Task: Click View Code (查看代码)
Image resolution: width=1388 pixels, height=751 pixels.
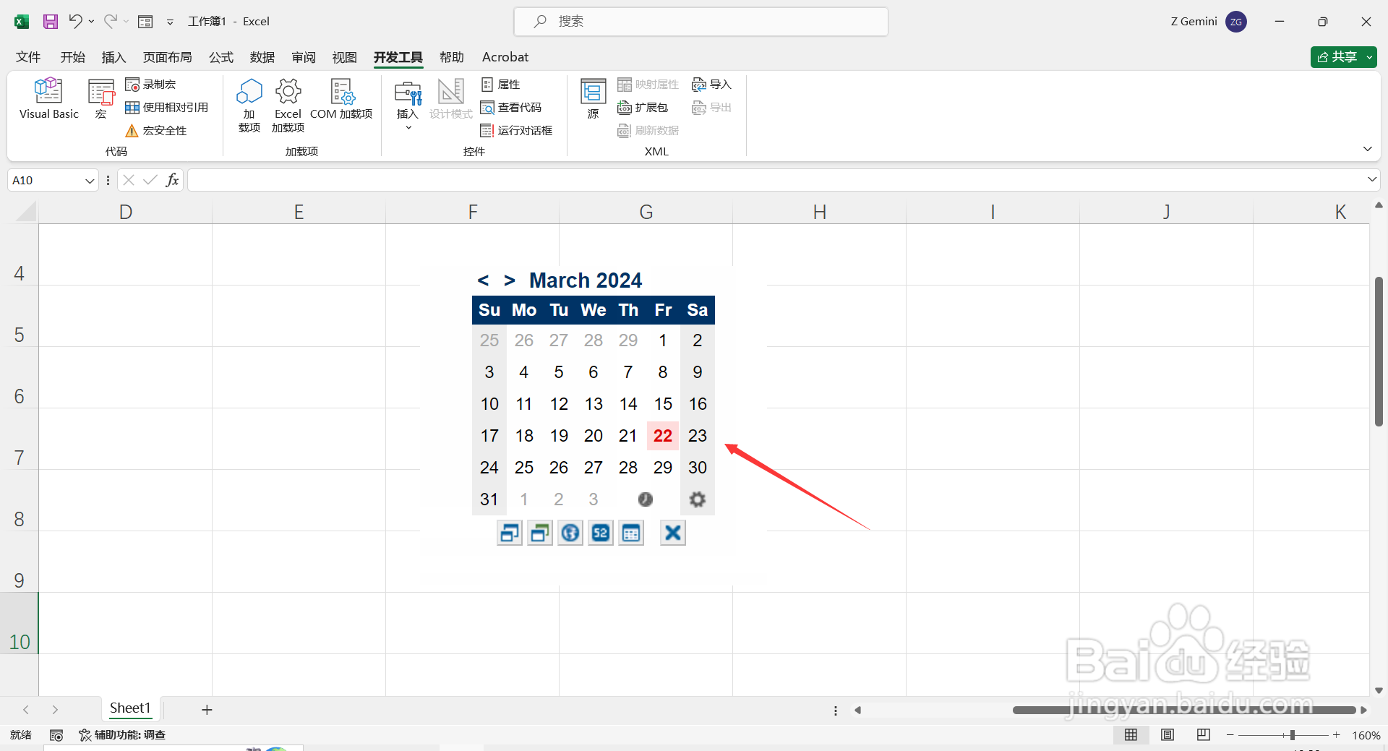Action: (510, 108)
